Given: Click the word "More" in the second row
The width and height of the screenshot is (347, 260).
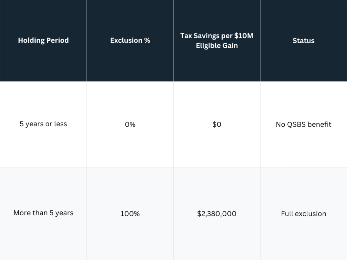Looking at the screenshot, I should 21,213.
